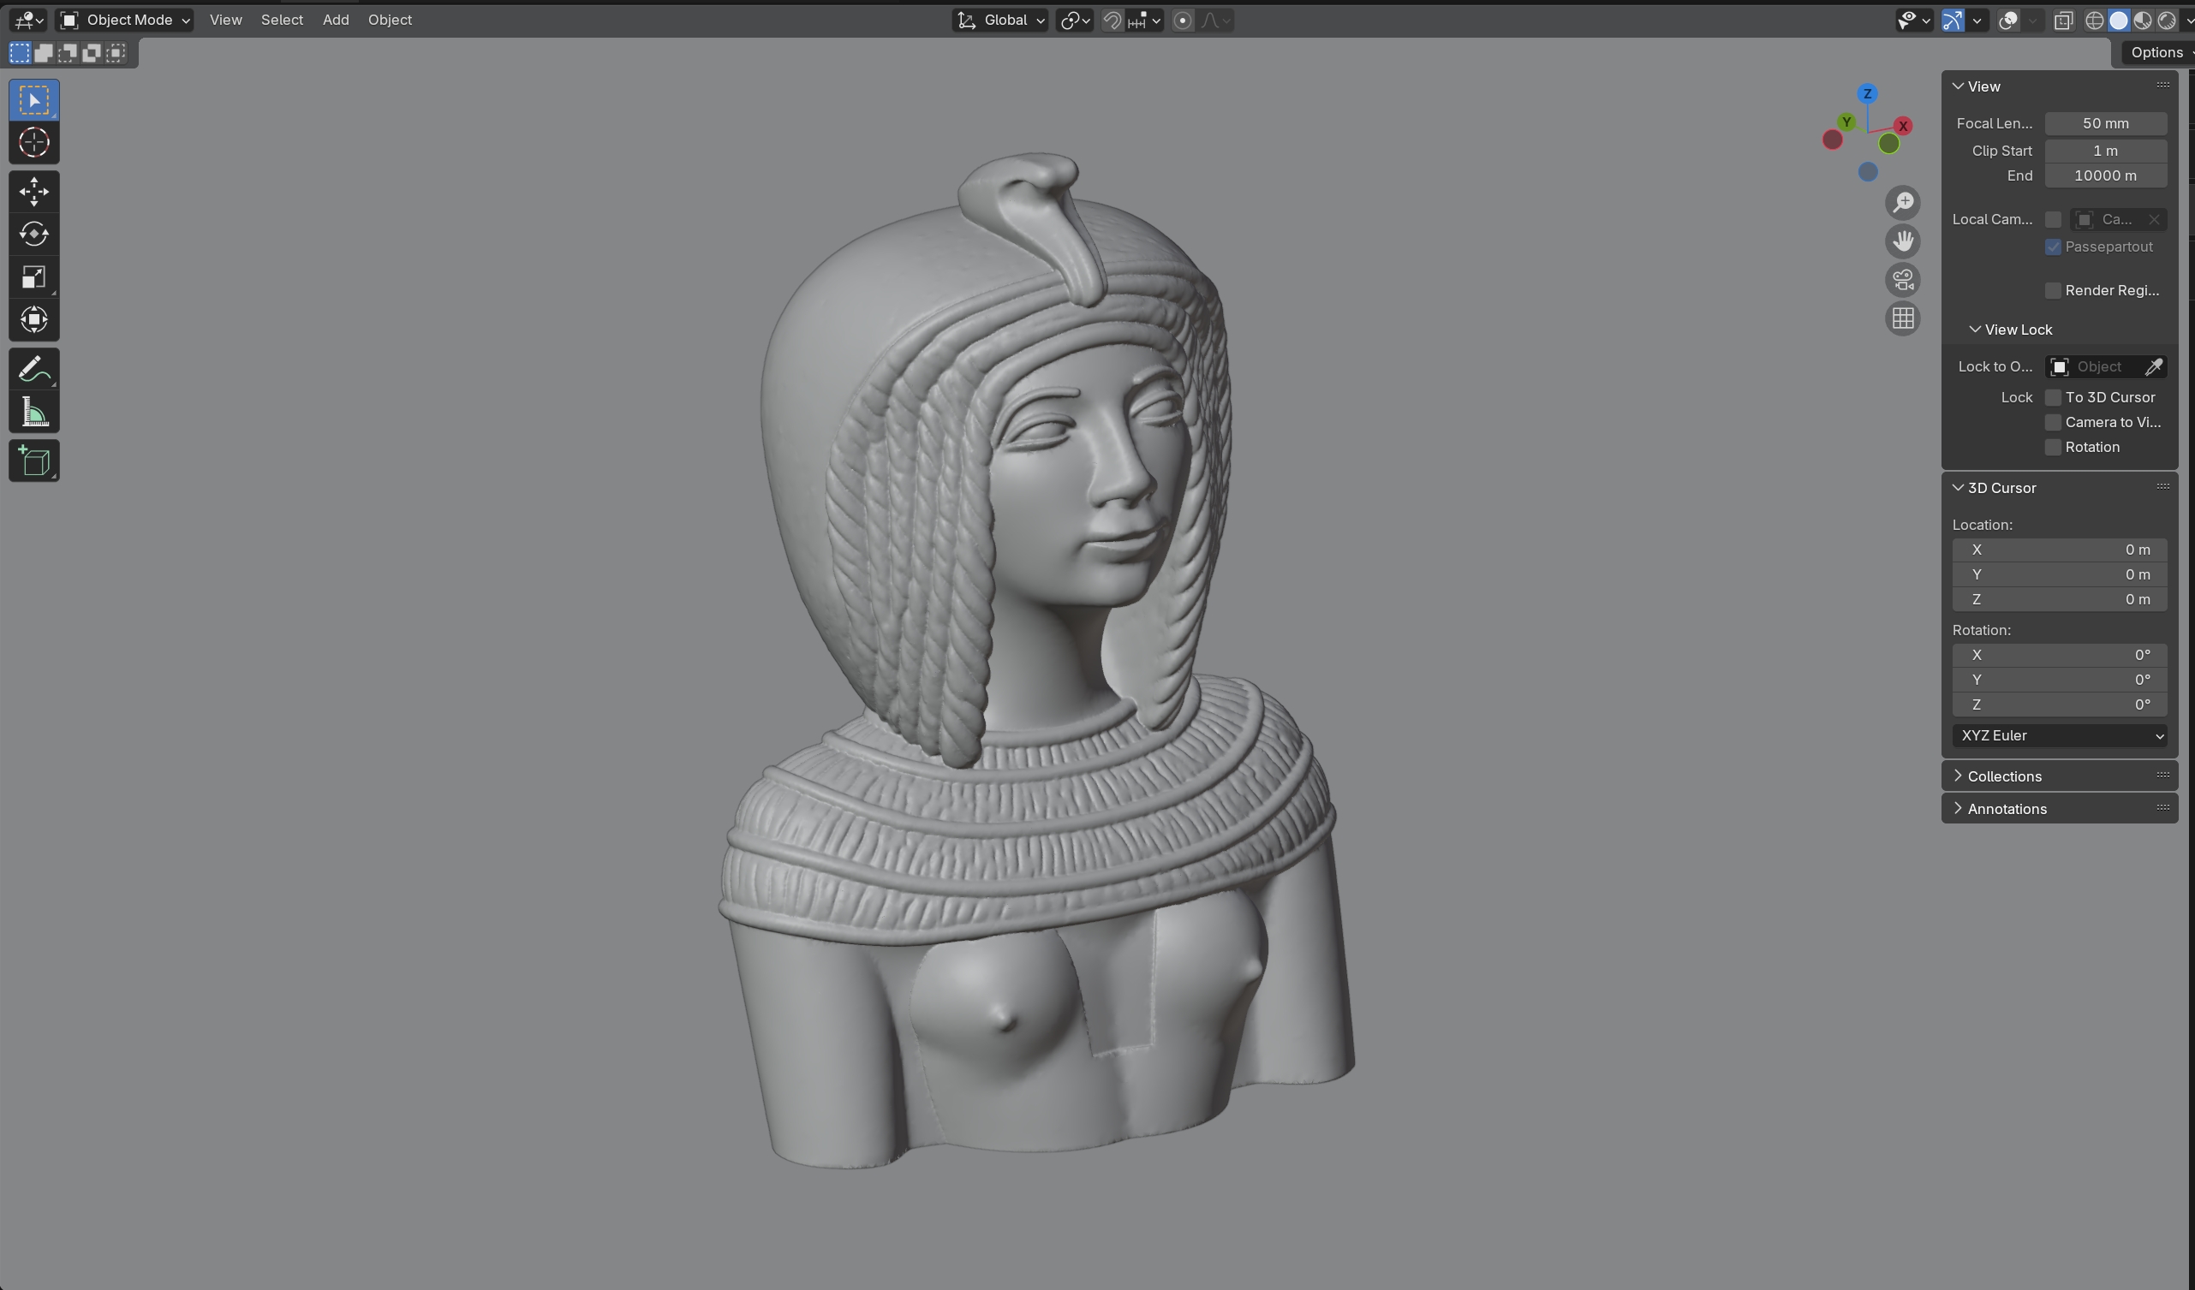Click the Options button
The height and width of the screenshot is (1290, 2195).
2156,52
